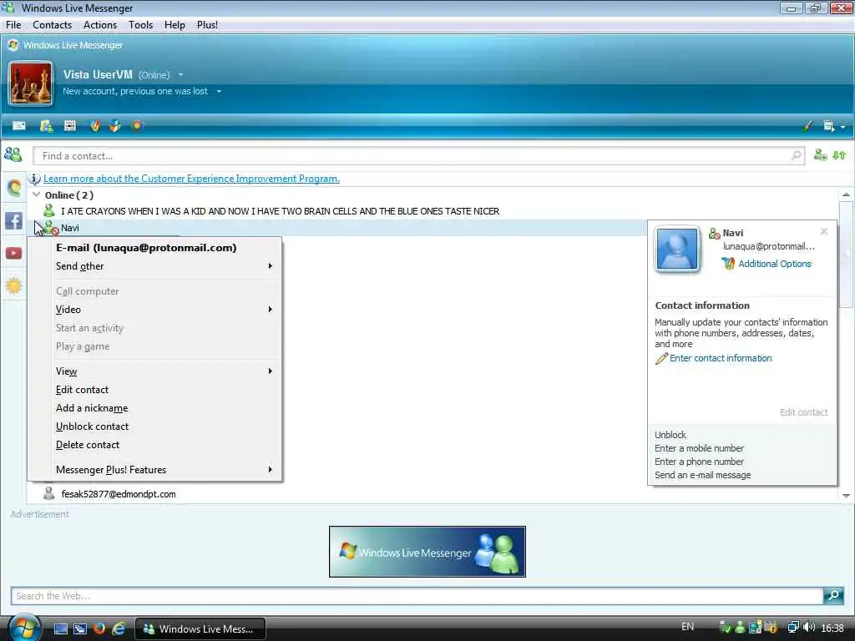Image resolution: width=855 pixels, height=641 pixels.
Task: Click the Show Desktop quick launch icon
Action: click(x=60, y=628)
